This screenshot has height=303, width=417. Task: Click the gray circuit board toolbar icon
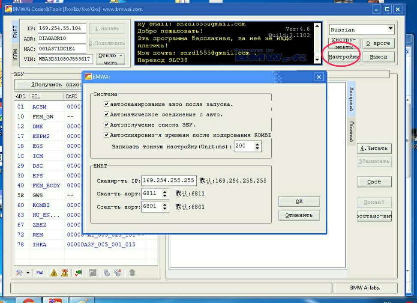coord(93,273)
